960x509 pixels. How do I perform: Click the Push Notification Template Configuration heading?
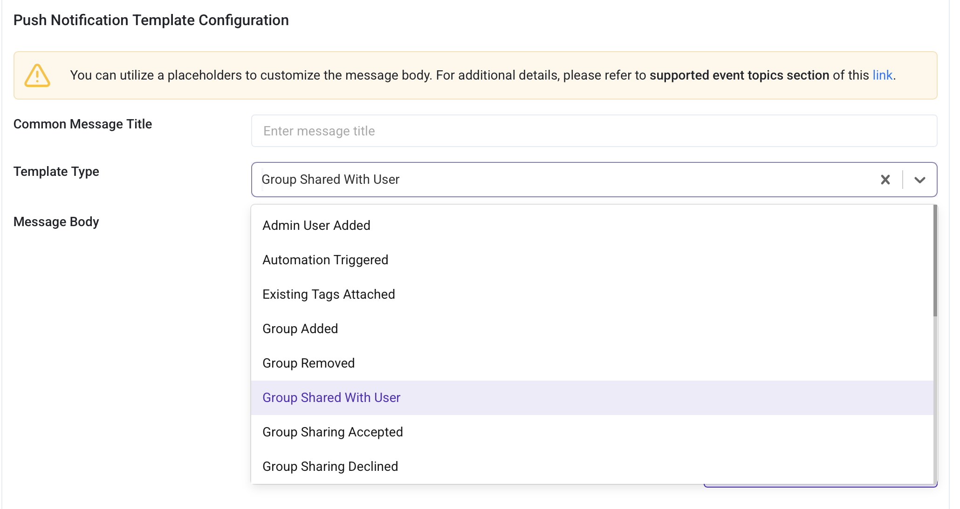coord(151,20)
